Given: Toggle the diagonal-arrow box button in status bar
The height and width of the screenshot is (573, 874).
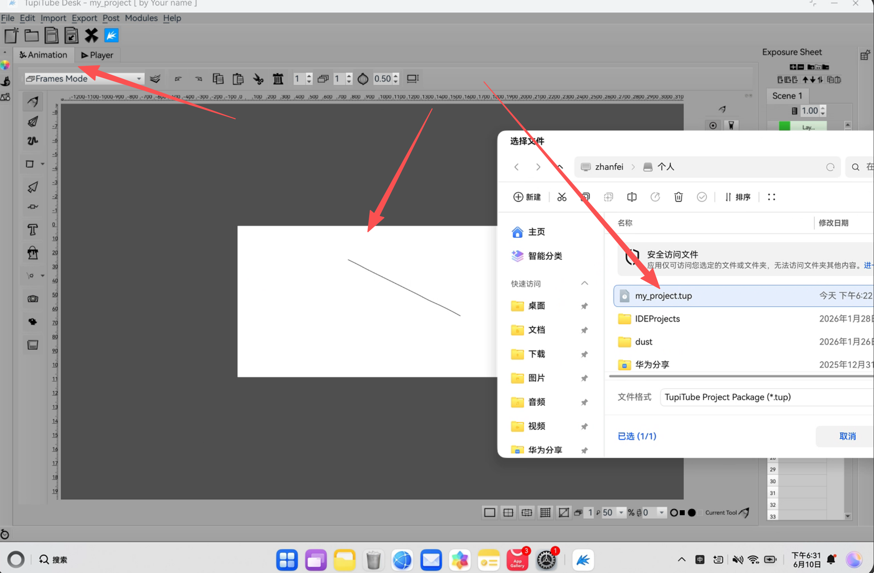Looking at the screenshot, I should 563,513.
